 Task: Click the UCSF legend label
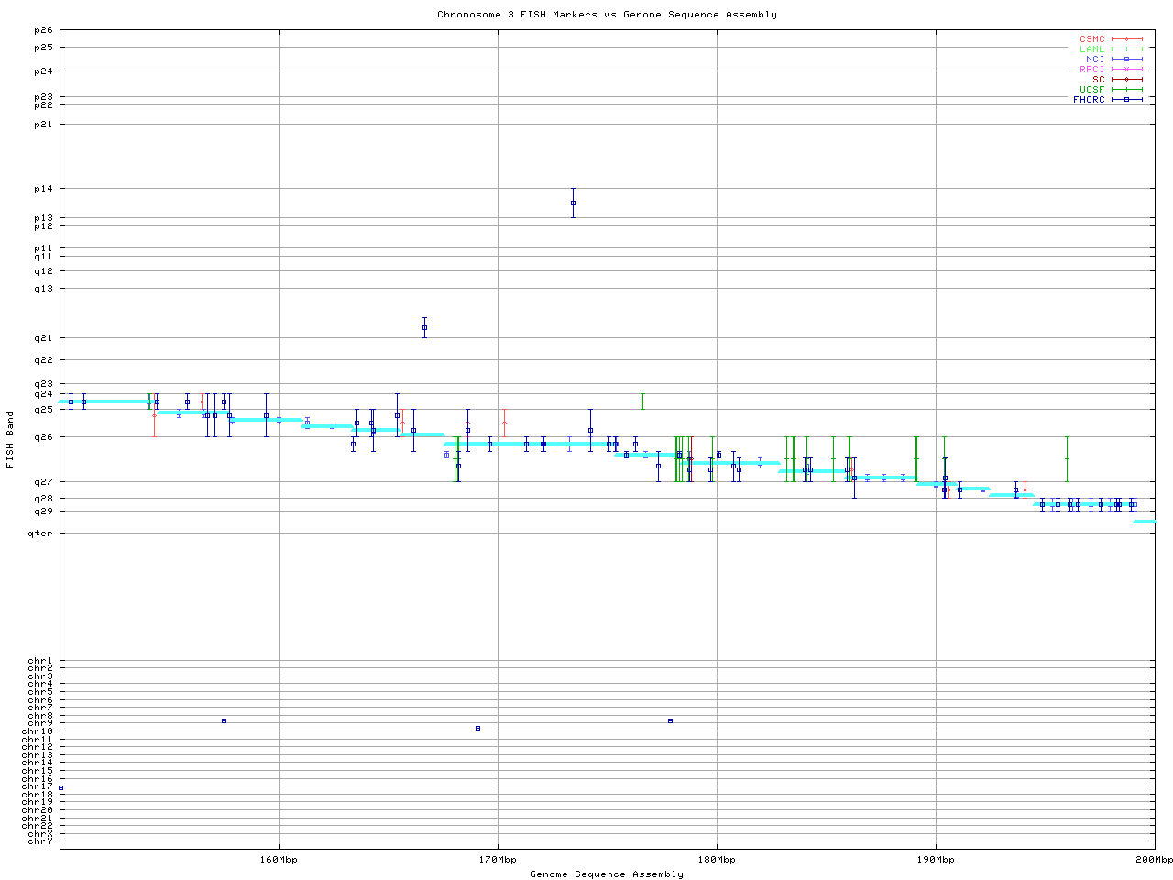pos(1092,90)
